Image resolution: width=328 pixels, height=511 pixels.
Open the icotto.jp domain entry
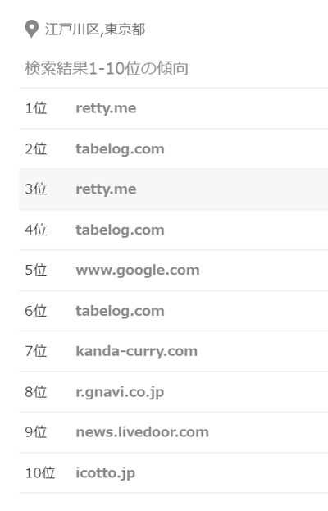(x=105, y=473)
